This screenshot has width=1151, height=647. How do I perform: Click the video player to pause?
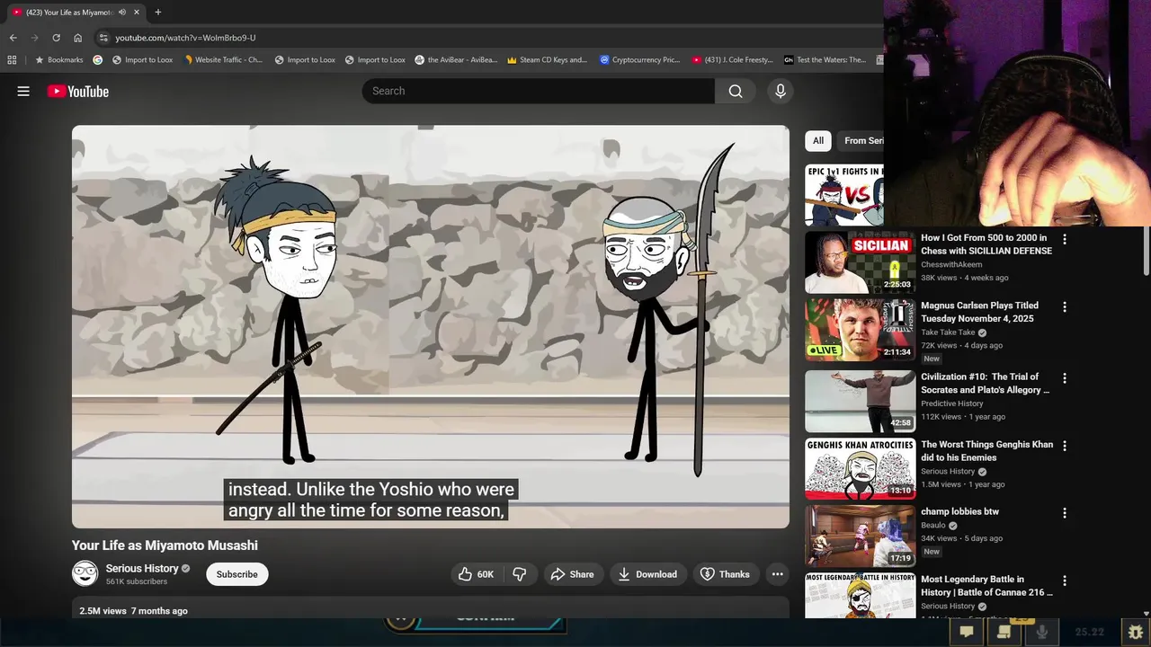click(431, 326)
